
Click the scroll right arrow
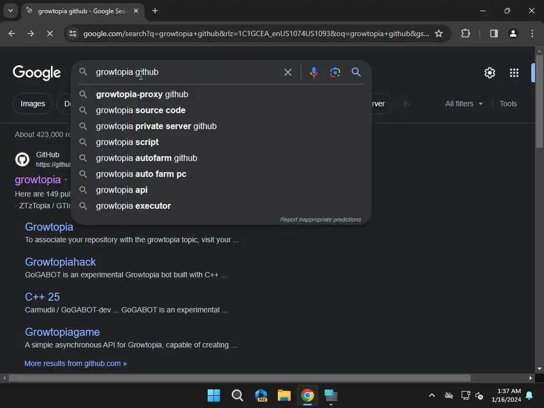[x=530, y=378]
